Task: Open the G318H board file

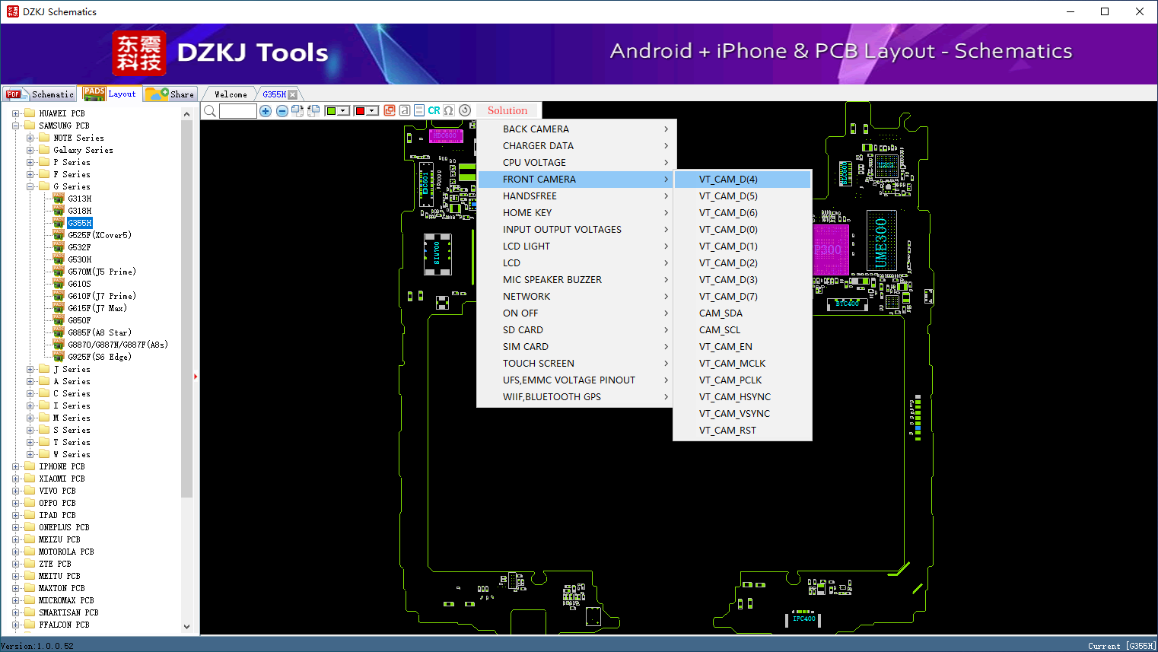Action: point(79,211)
